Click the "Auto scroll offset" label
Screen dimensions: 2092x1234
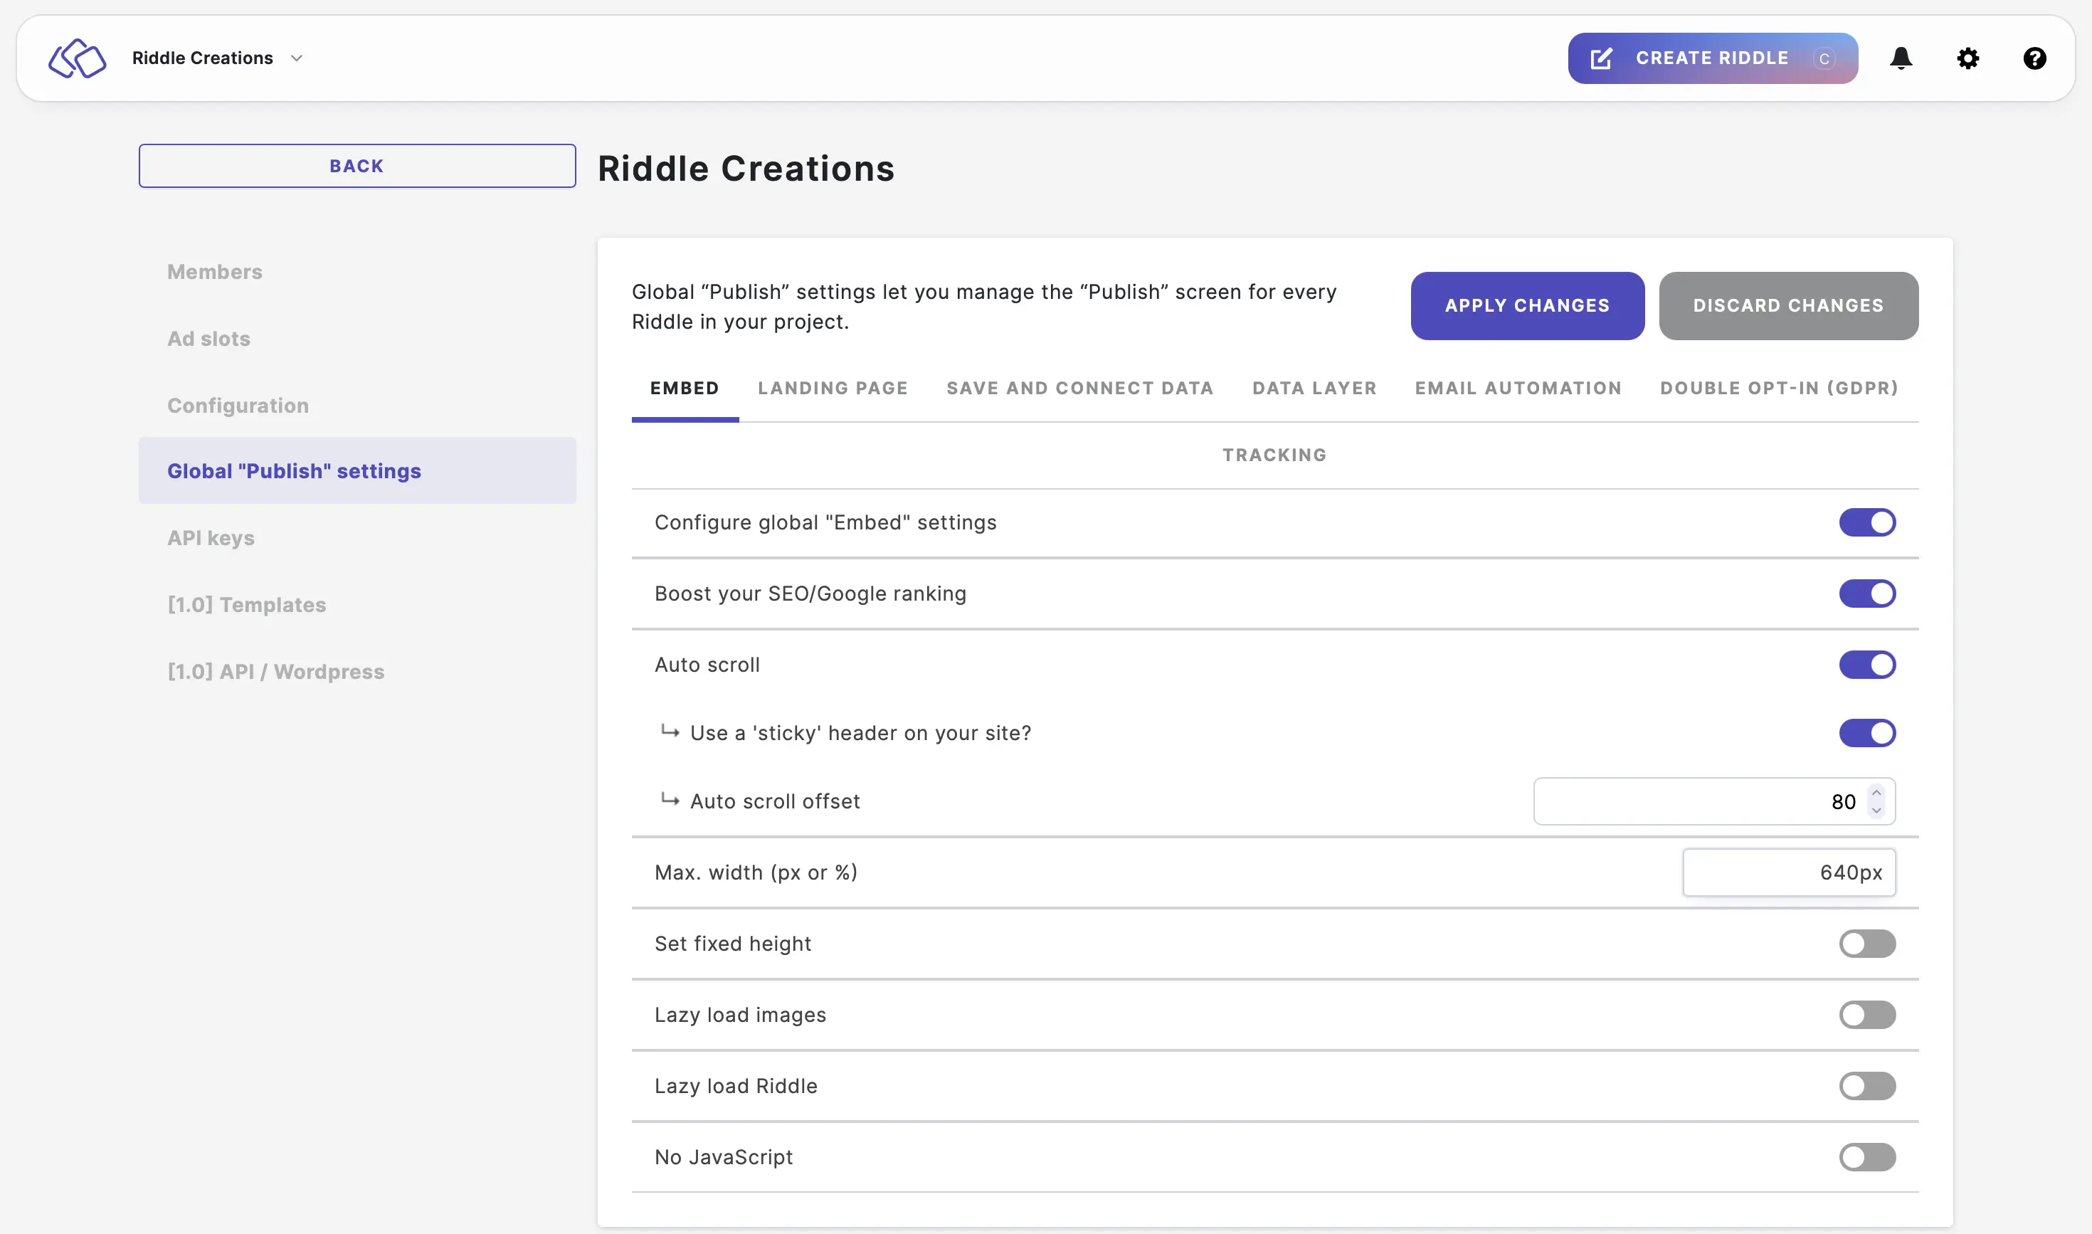775,801
